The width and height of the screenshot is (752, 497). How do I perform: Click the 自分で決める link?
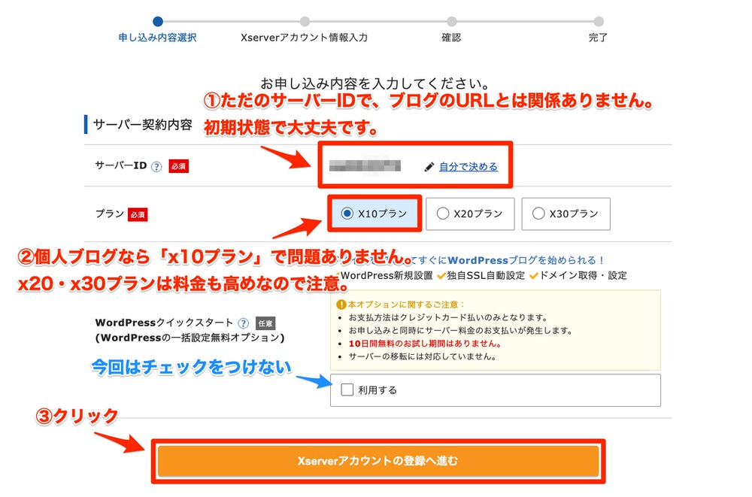click(x=468, y=167)
